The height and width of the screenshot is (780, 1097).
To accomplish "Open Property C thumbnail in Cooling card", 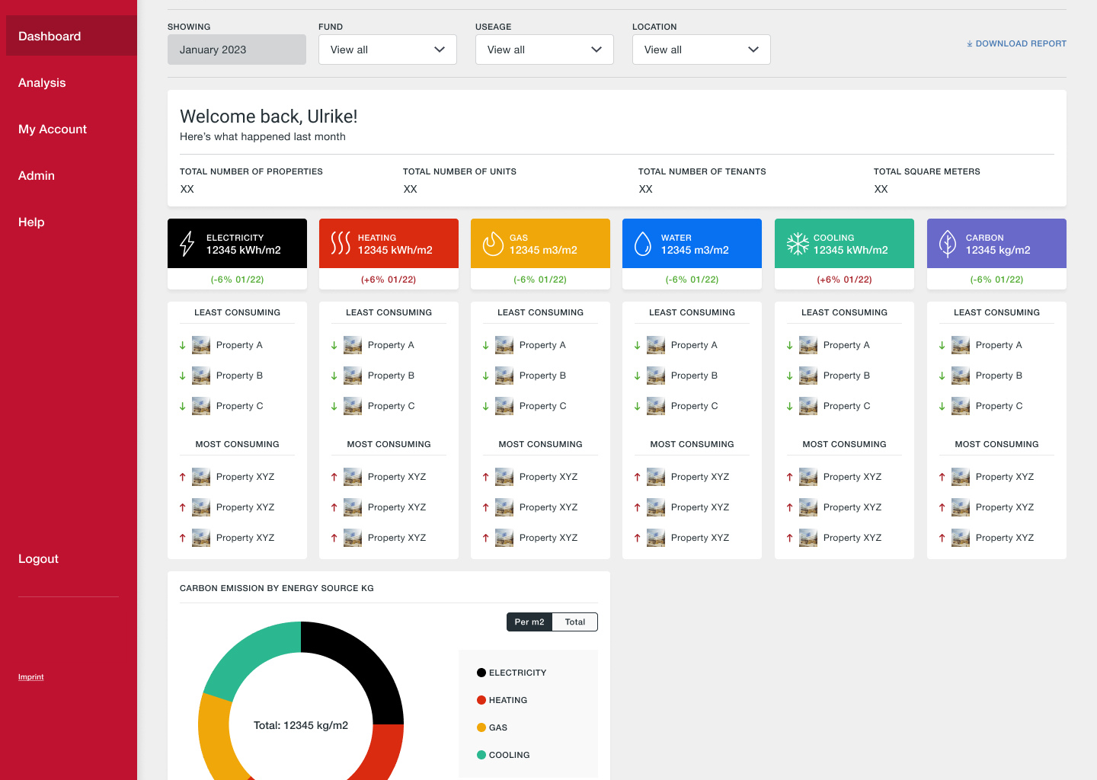I will pyautogui.click(x=808, y=406).
